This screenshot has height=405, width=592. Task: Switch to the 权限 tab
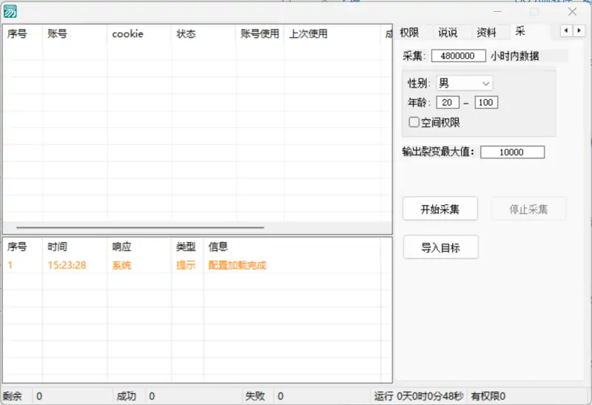pyautogui.click(x=409, y=33)
